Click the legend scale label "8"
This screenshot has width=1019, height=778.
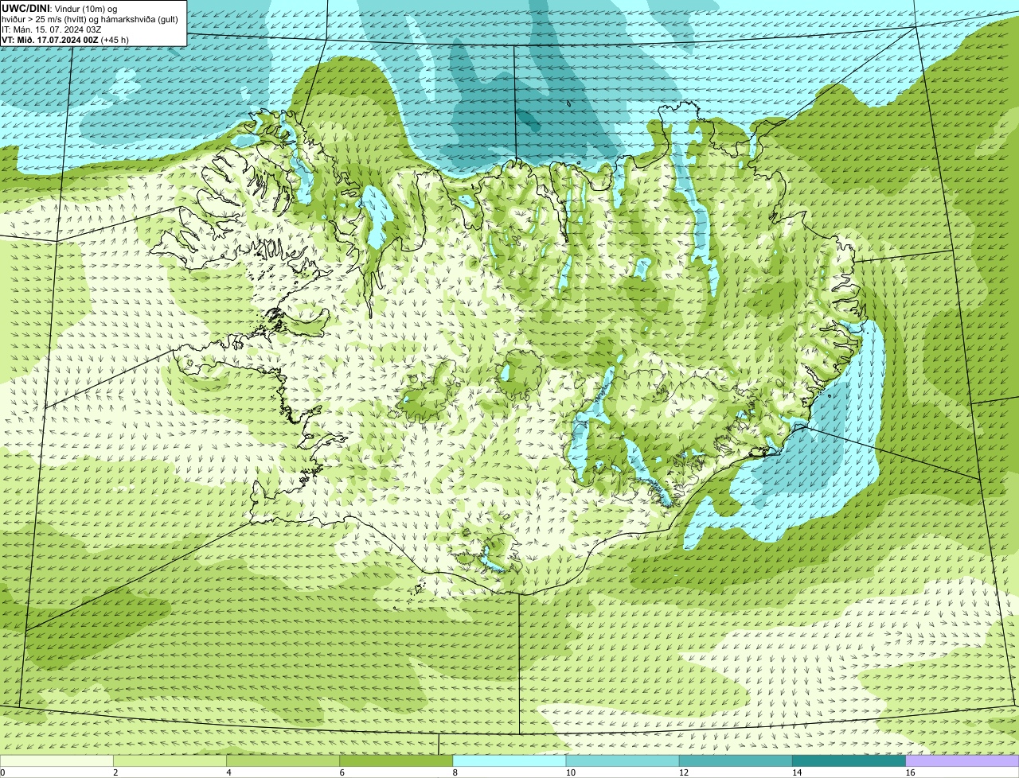455,772
